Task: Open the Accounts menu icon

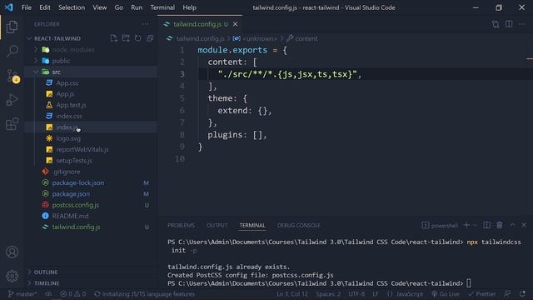Action: coord(12,252)
